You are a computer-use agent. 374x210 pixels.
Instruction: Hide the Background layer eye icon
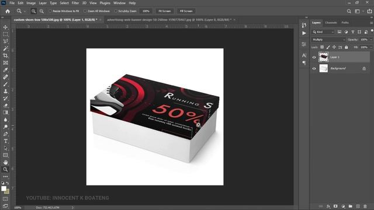[314, 69]
